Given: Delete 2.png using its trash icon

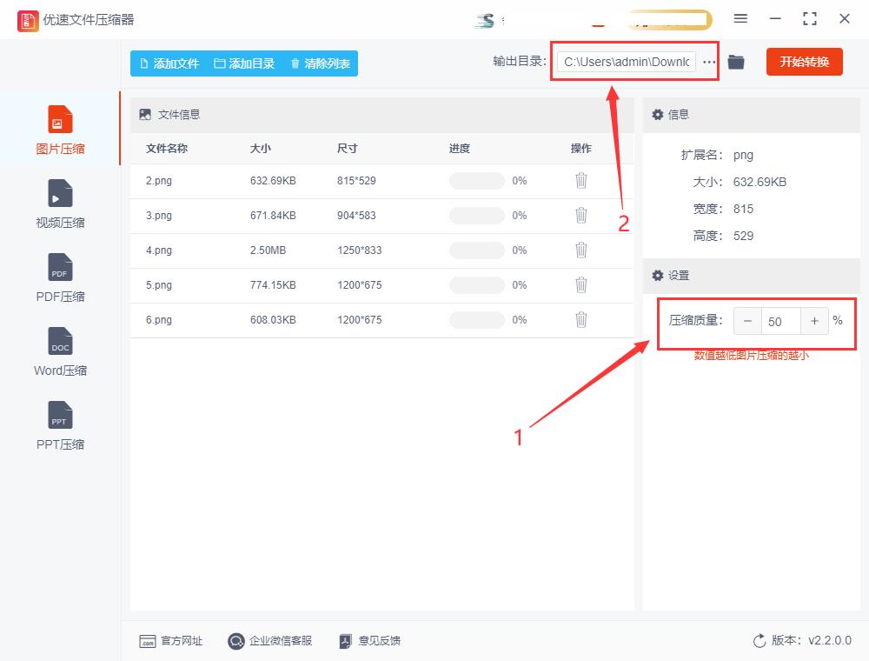Looking at the screenshot, I should tap(580, 181).
